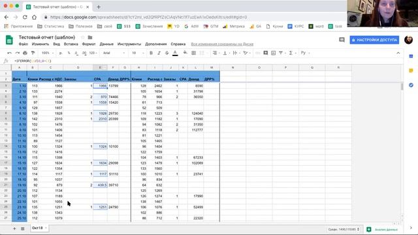The image size is (418, 235).
Task: Open the 123 number format dropdown
Action: (93, 53)
